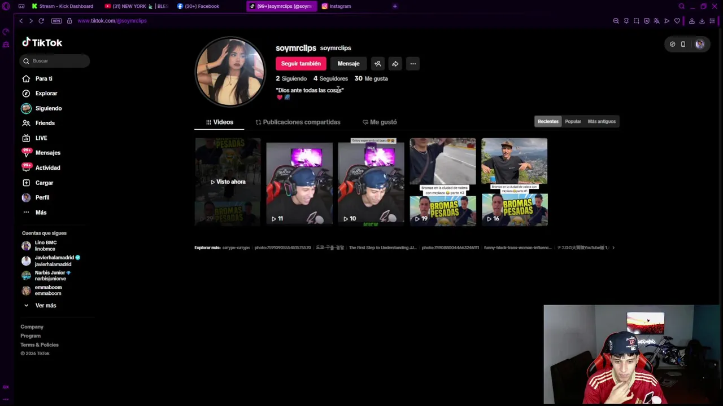Click the zoom-out icon in address bar

pyautogui.click(x=616, y=21)
